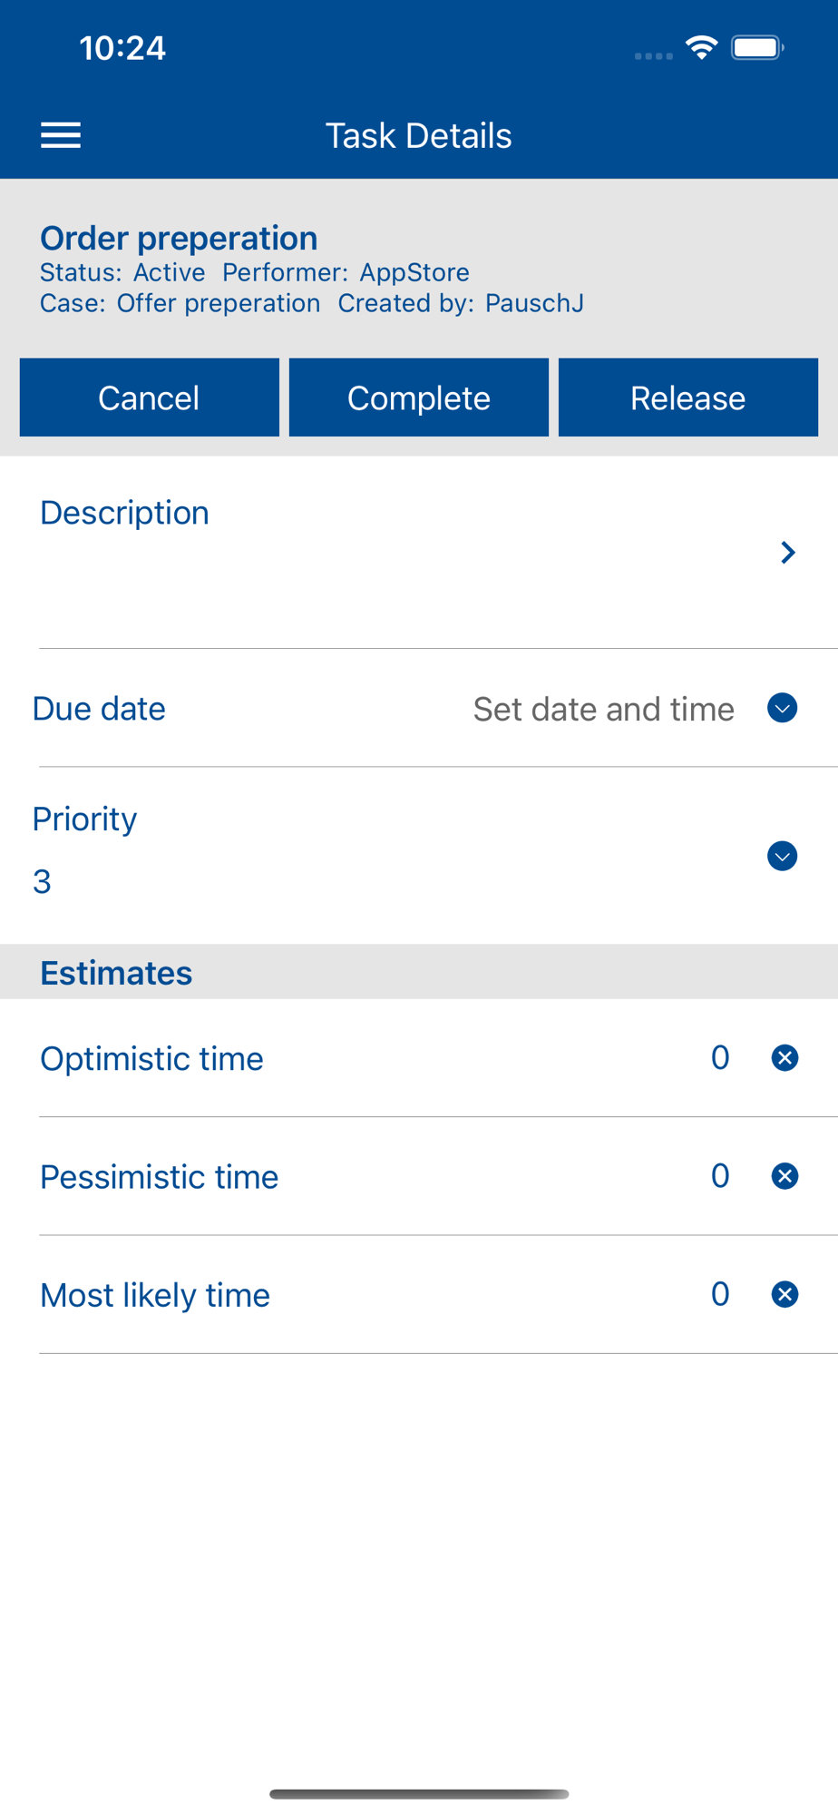This screenshot has width=838, height=1815.
Task: Open the Priority dropdown arrow
Action: point(782,856)
